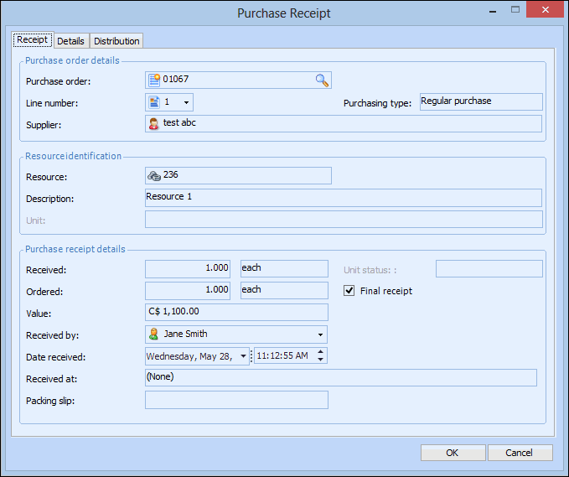Screen dimensions: 569x477
Task: Click the Received at field
Action: [x=340, y=377]
